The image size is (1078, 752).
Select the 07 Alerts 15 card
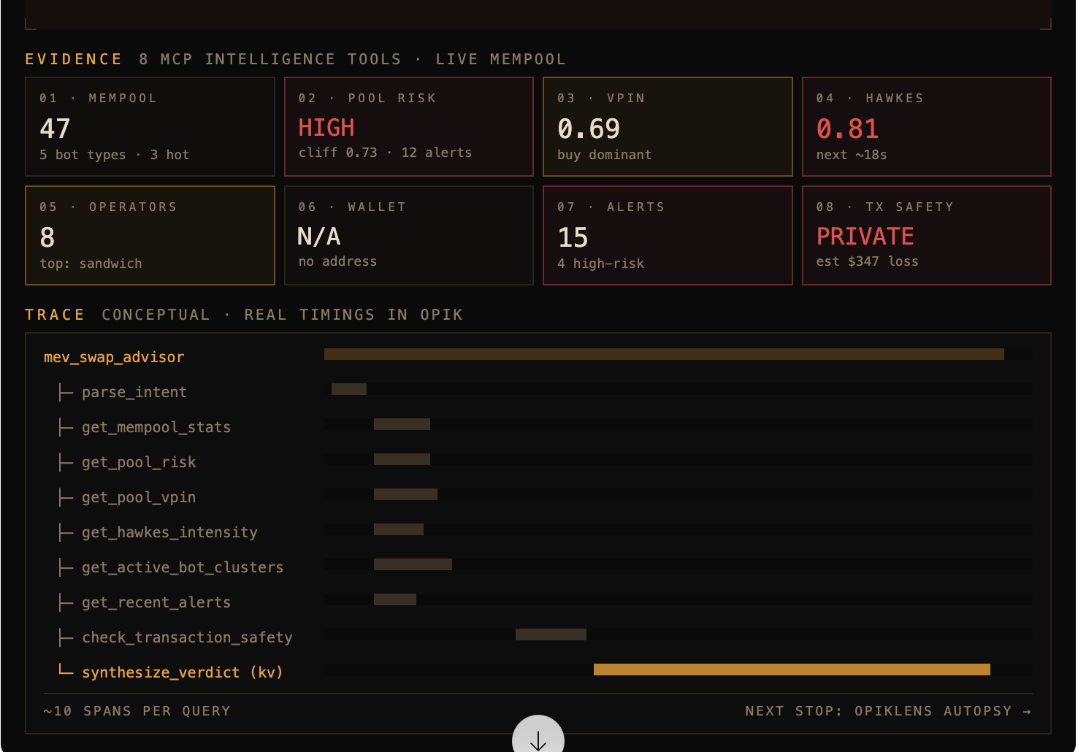coord(668,235)
